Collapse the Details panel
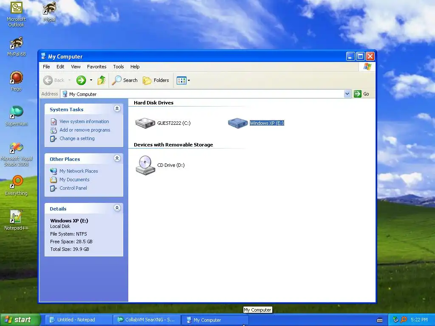Screen dimensions: 435x326 tap(117, 208)
